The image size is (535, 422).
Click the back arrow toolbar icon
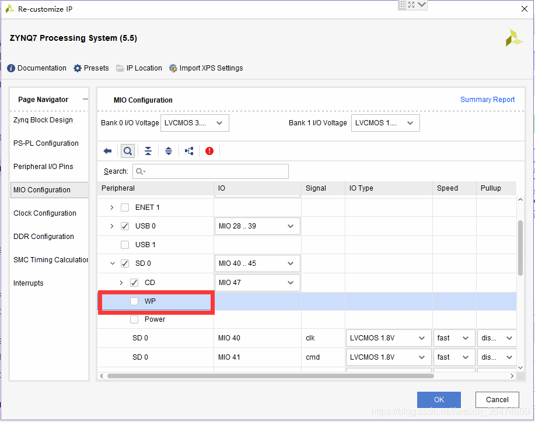(107, 151)
